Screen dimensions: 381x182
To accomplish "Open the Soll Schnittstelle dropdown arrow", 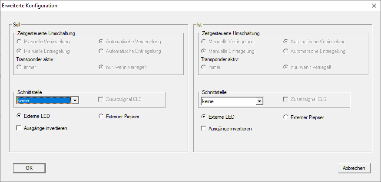I will point(75,101).
